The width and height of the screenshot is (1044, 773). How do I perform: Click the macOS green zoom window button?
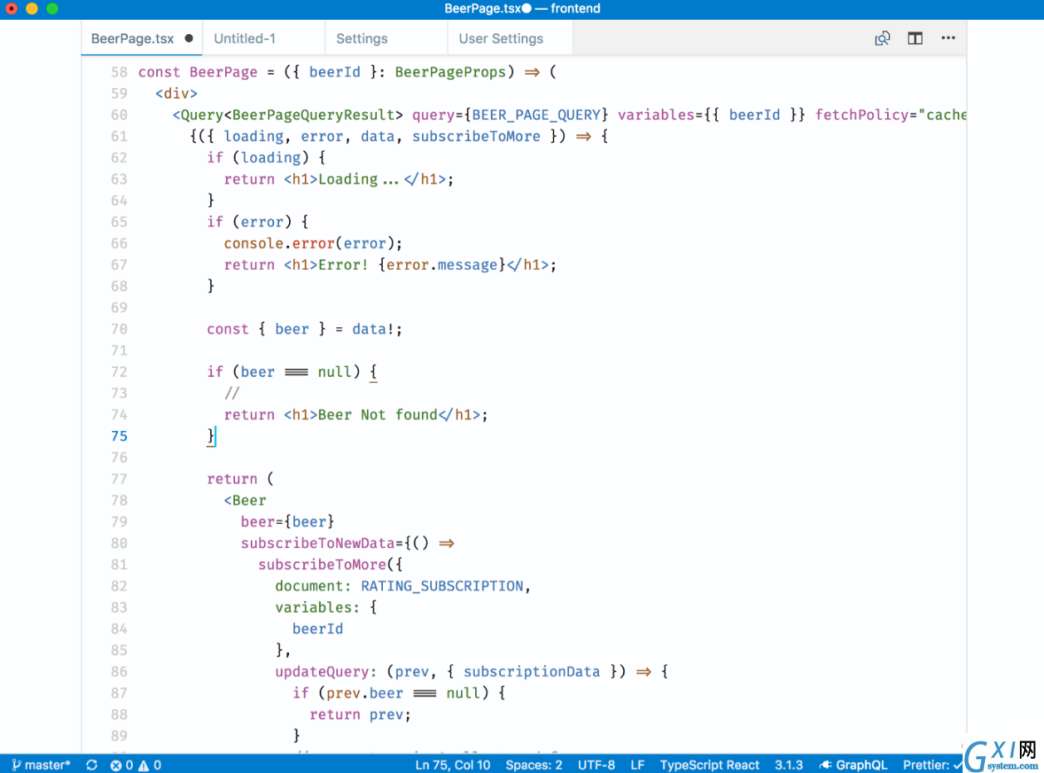(52, 8)
